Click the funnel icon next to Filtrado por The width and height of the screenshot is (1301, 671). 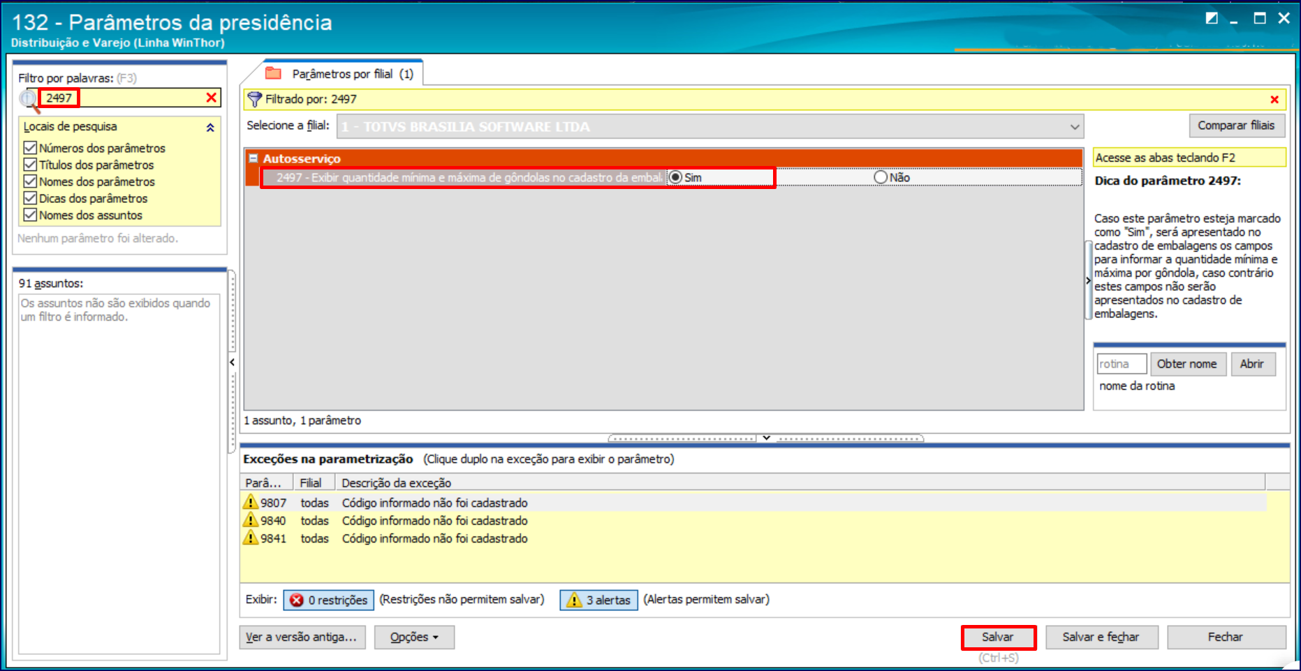point(255,100)
